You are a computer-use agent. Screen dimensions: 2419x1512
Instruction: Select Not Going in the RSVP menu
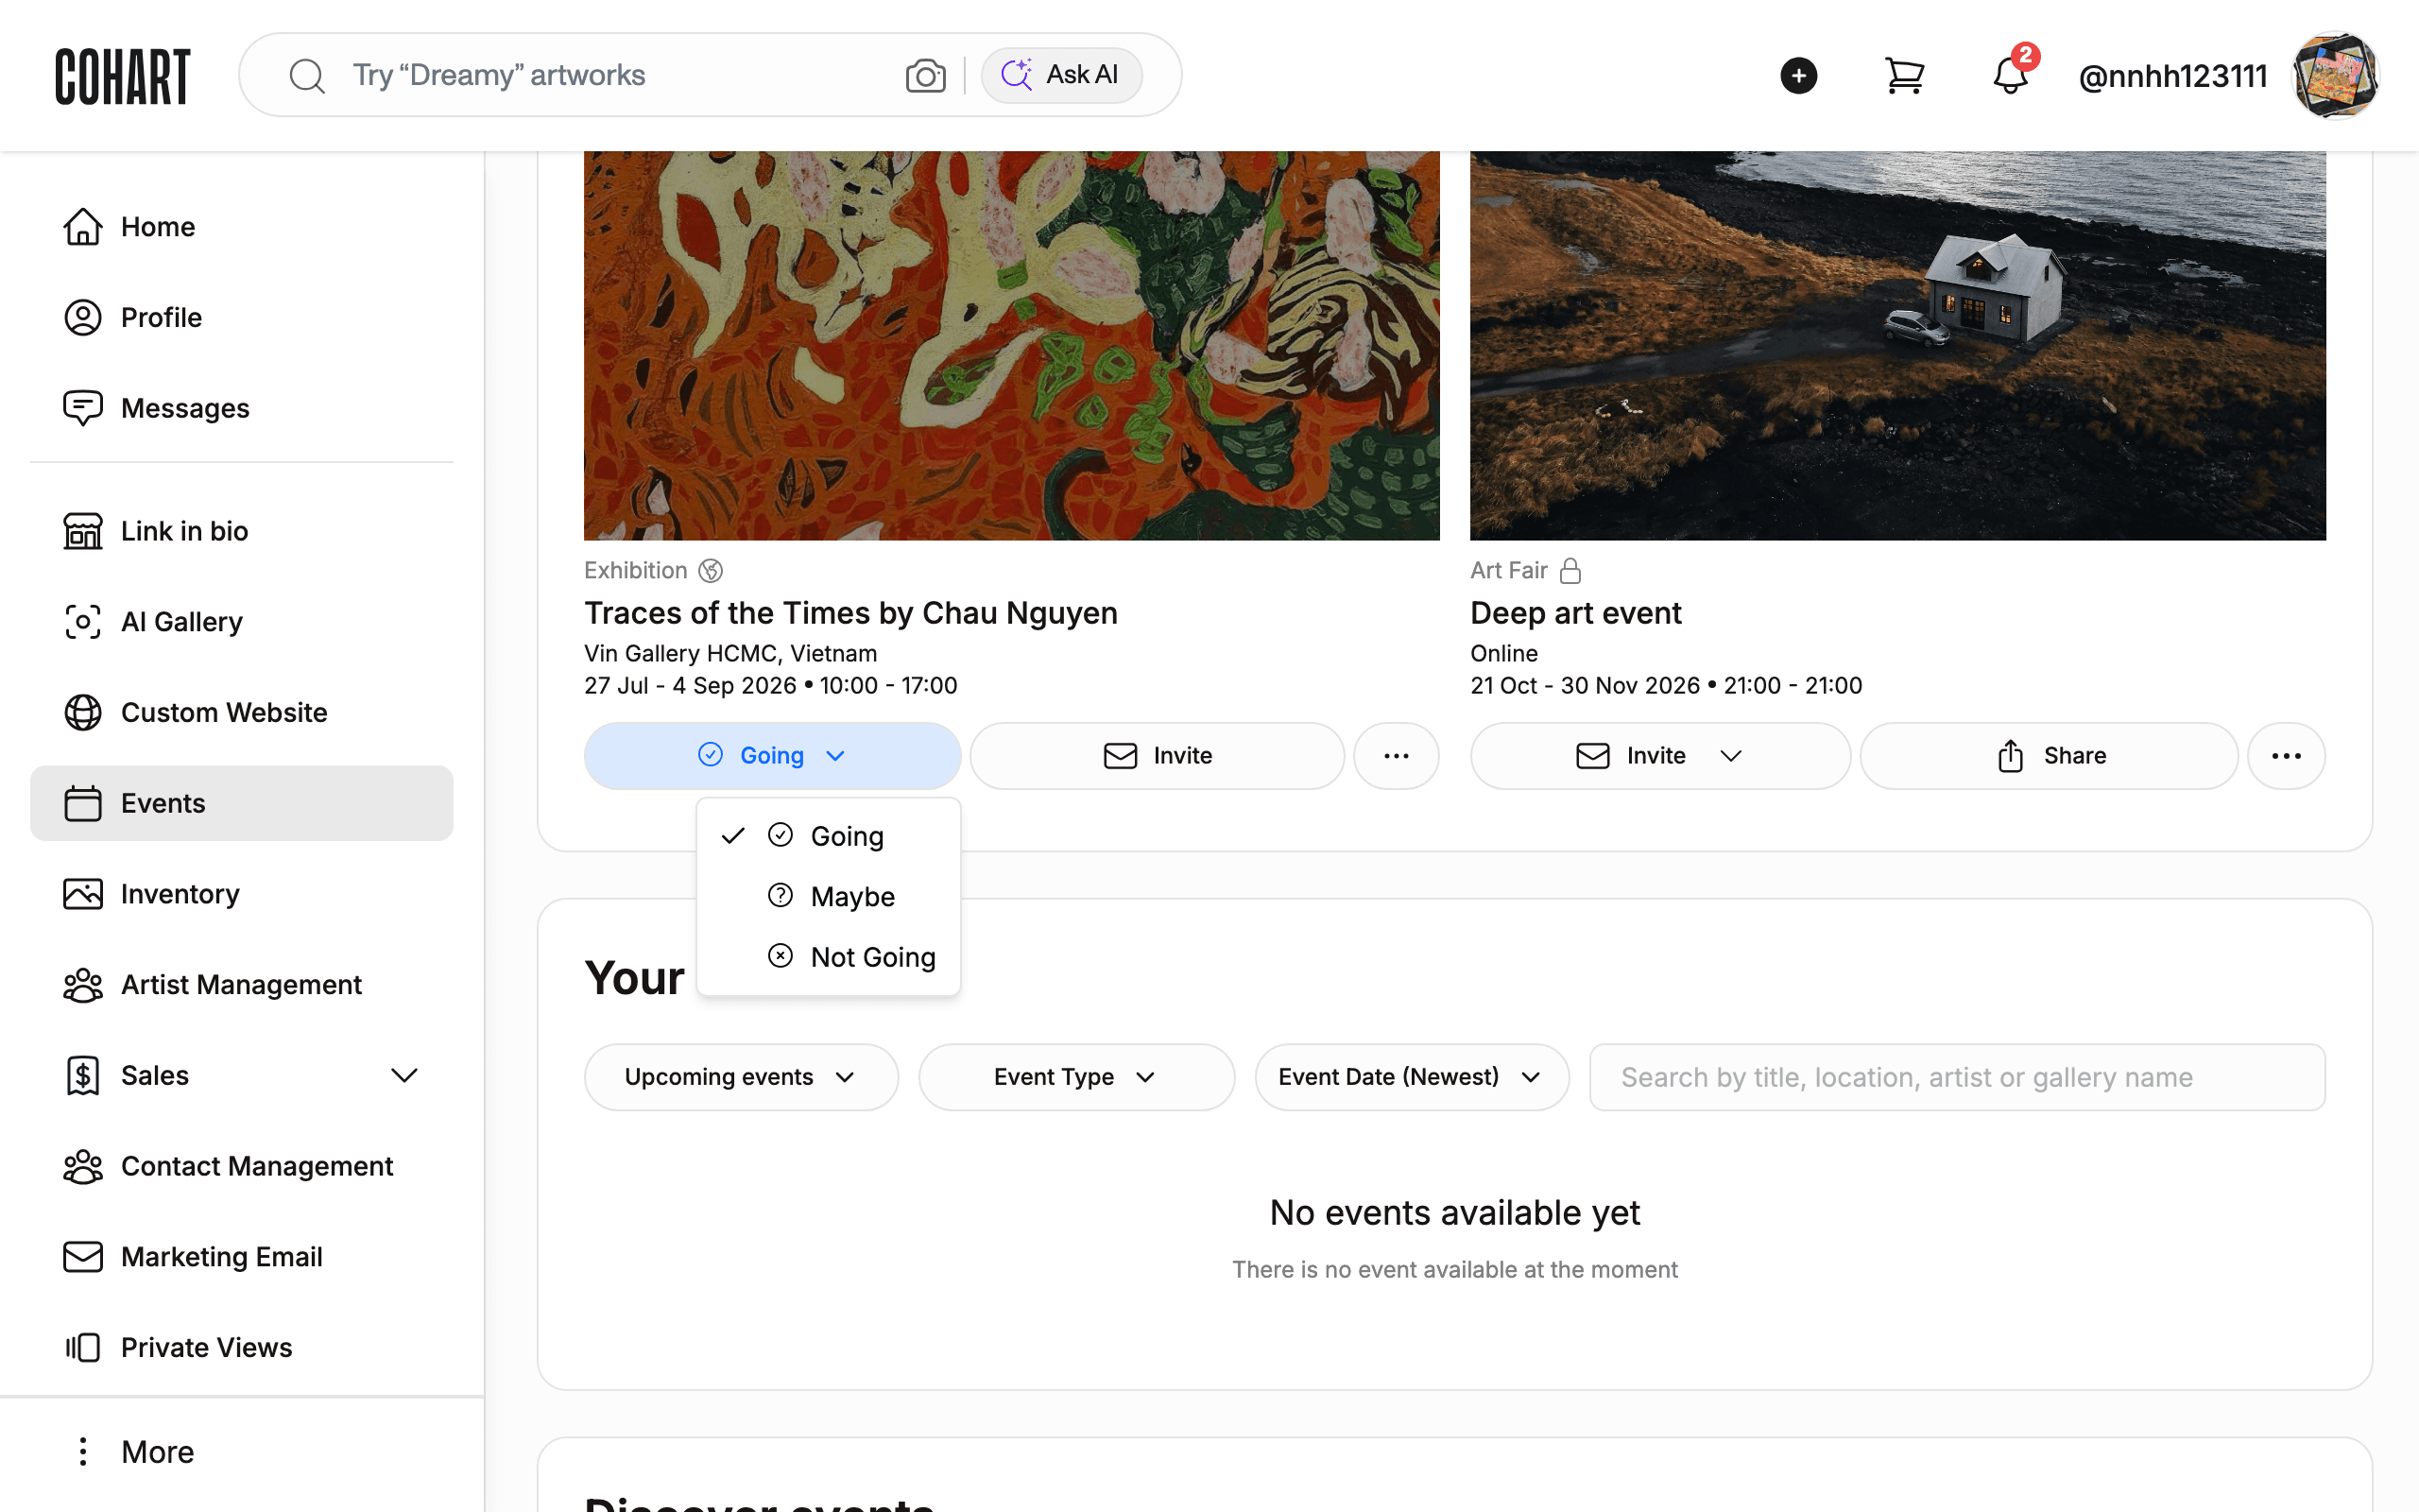(829, 957)
